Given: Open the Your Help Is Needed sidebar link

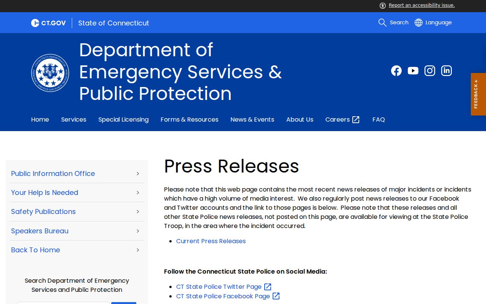Looking at the screenshot, I should click(x=44, y=193).
